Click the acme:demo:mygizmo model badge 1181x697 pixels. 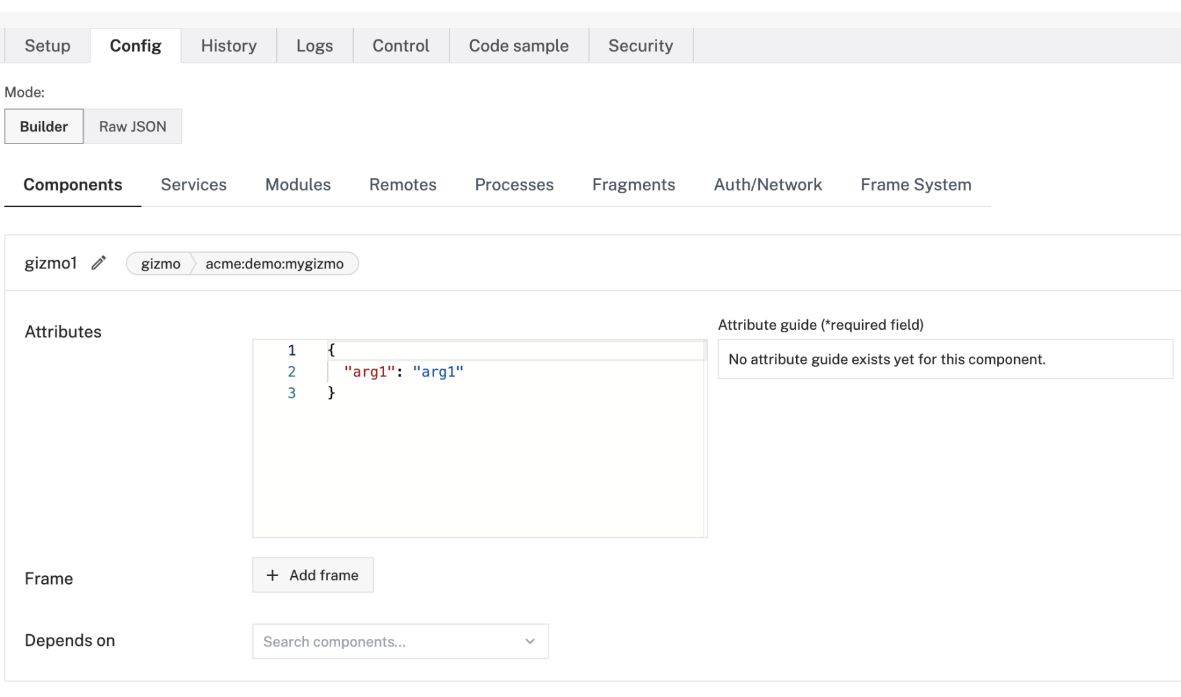[x=275, y=264]
